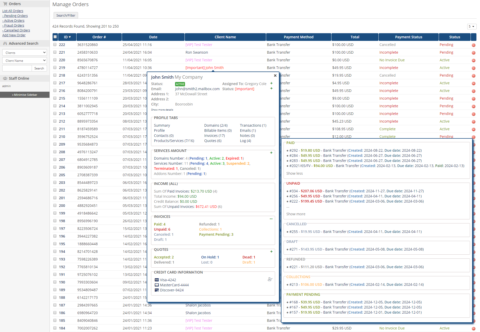Check the checkbox for order ID 200
Image resolution: width=480 pixels, height=332 pixels.
(55, 205)
